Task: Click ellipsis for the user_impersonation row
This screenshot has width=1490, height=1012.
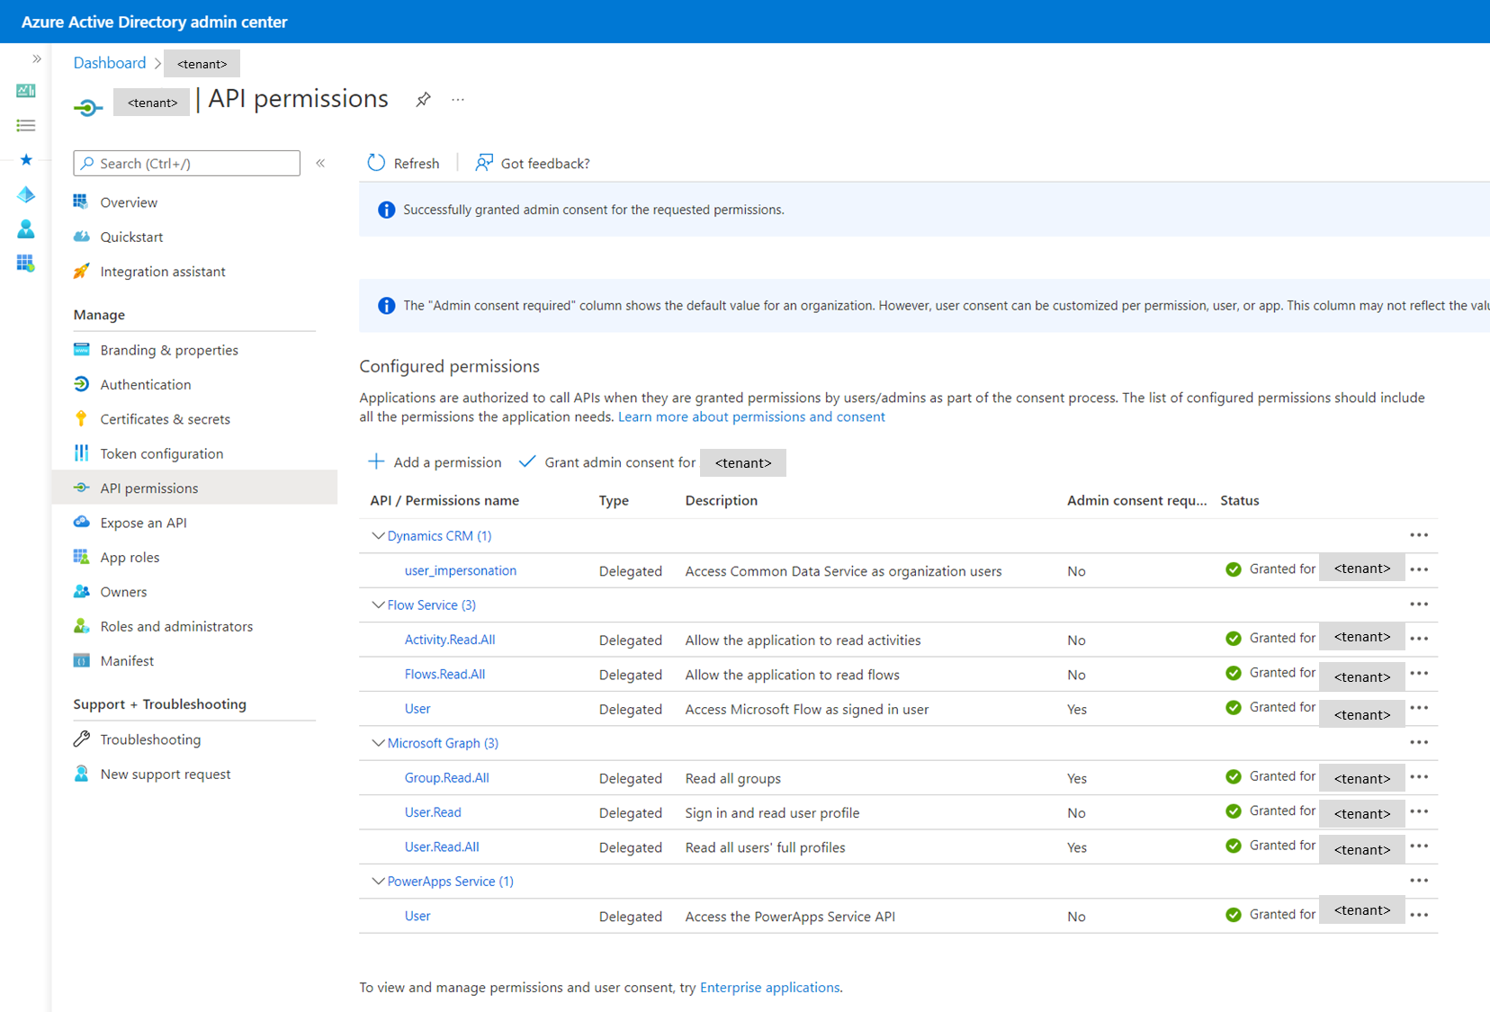Action: pyautogui.click(x=1419, y=569)
